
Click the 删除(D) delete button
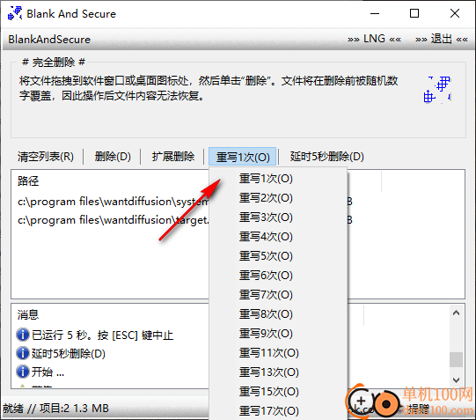point(113,157)
